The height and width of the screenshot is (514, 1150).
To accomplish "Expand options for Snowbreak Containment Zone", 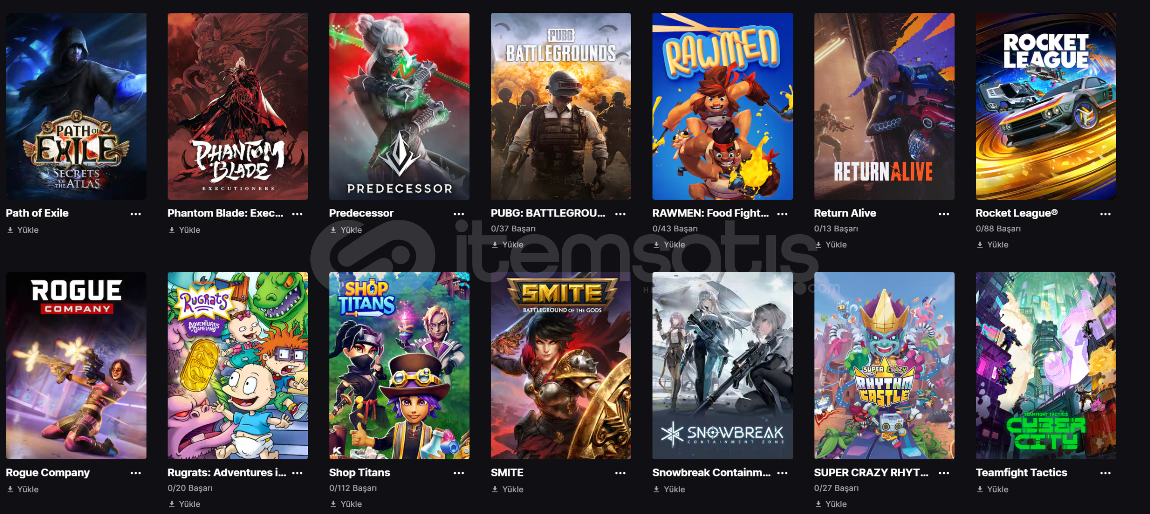I will 782,473.
